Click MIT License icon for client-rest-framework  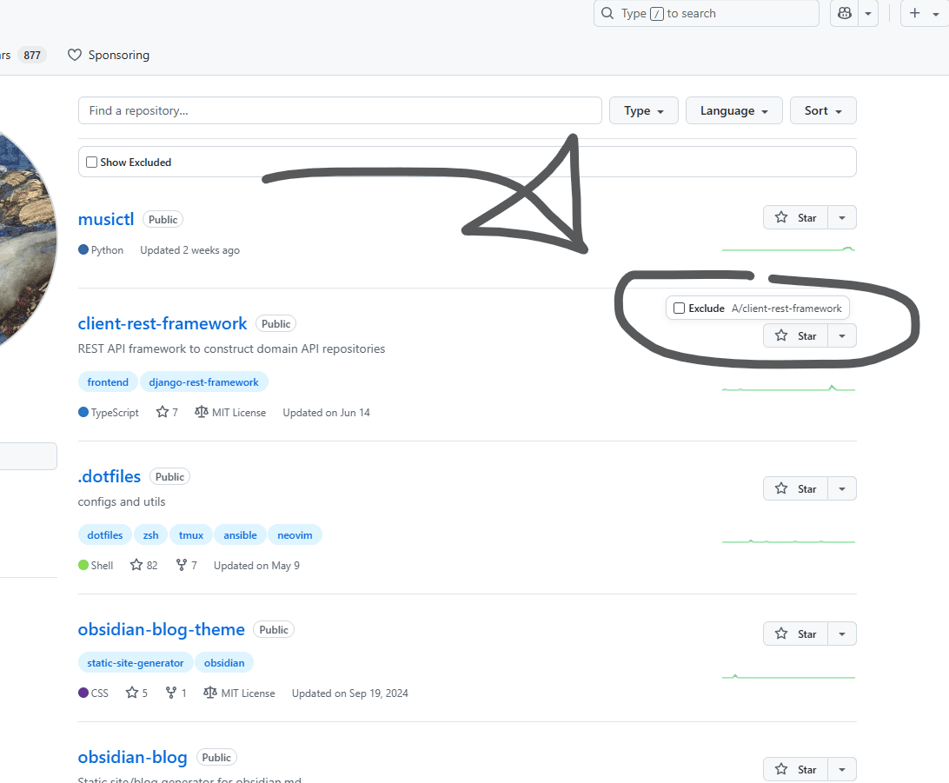click(202, 412)
